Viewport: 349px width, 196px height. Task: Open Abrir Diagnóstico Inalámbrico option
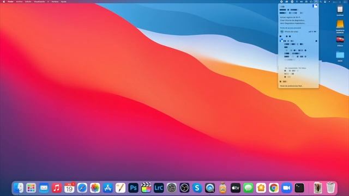pos(293,23)
